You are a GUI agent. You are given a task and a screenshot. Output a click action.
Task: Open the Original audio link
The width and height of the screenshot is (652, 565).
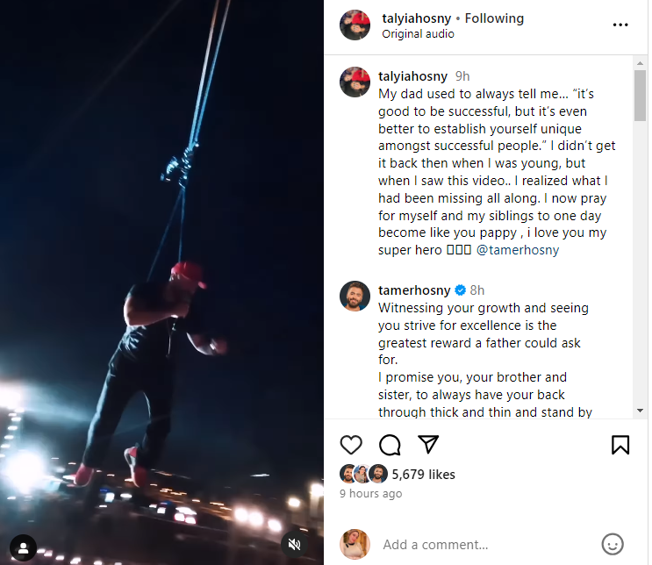pyautogui.click(x=418, y=34)
